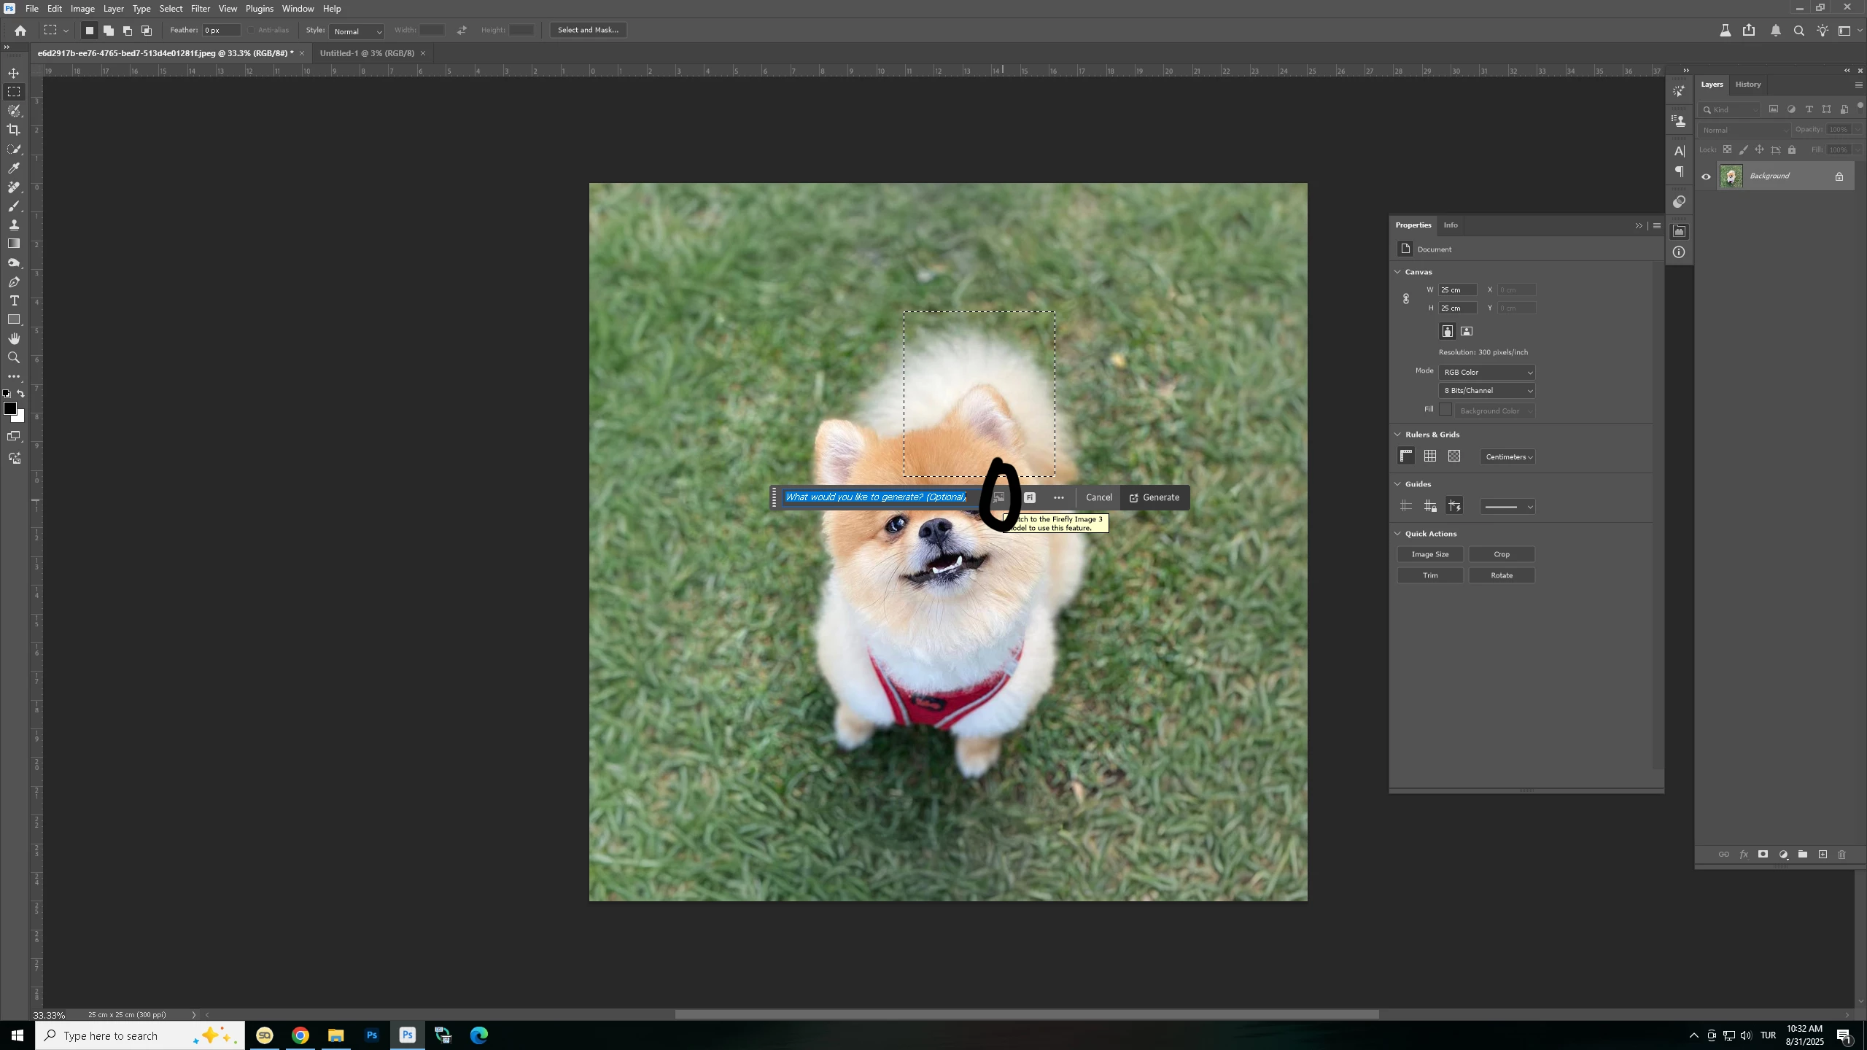
Task: Select the Crop tool
Action: 14,130
